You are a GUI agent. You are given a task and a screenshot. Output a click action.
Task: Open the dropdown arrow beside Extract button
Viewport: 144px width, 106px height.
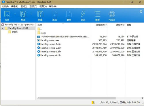(31, 14)
